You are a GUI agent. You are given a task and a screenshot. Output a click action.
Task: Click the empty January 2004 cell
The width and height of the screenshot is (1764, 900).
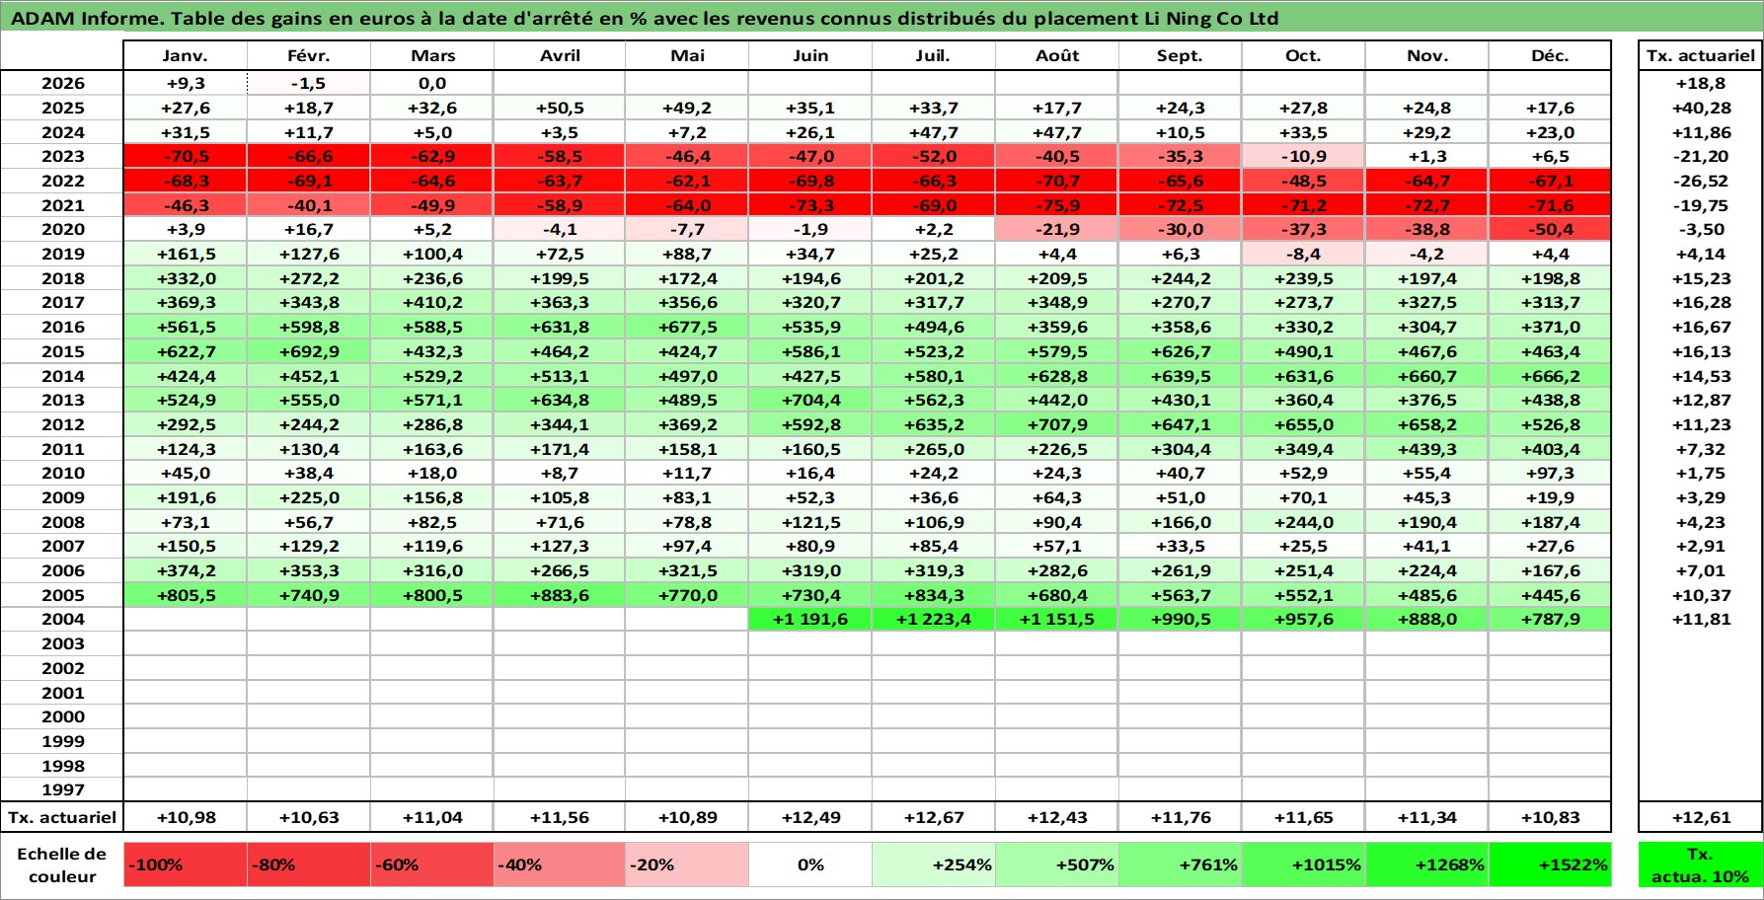pos(186,619)
